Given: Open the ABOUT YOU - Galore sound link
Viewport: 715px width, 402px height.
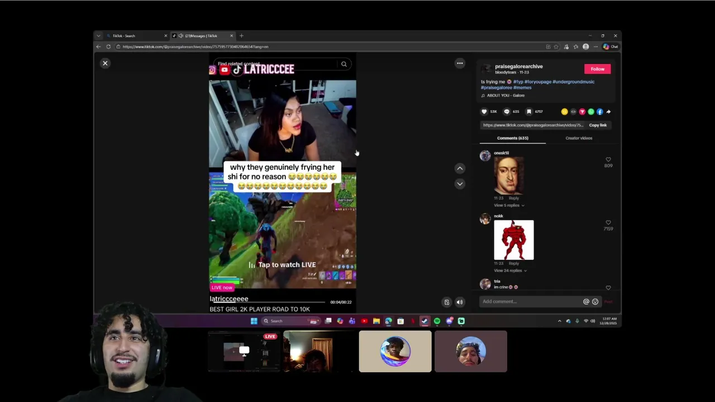Looking at the screenshot, I should click(x=503, y=95).
